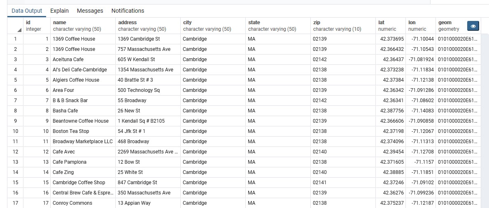Click address cell '847 Cambridge St'

coord(148,183)
